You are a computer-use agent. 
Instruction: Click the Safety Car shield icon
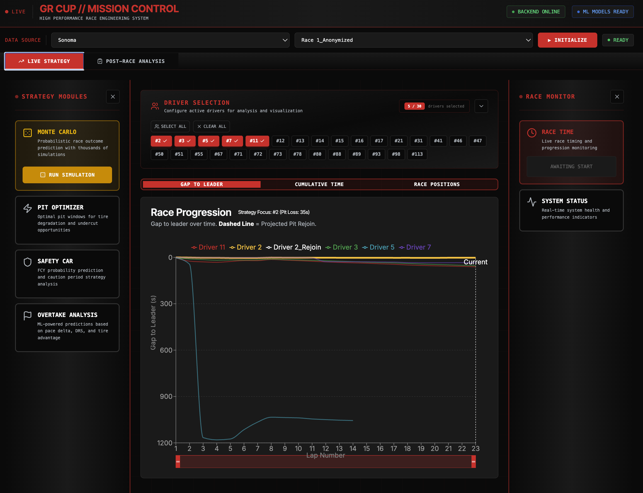[28, 262]
